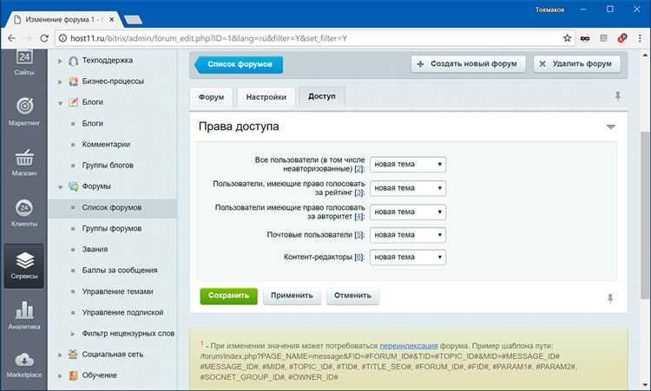Expand the Обучение tree node
The height and width of the screenshot is (391, 651).
(x=60, y=376)
